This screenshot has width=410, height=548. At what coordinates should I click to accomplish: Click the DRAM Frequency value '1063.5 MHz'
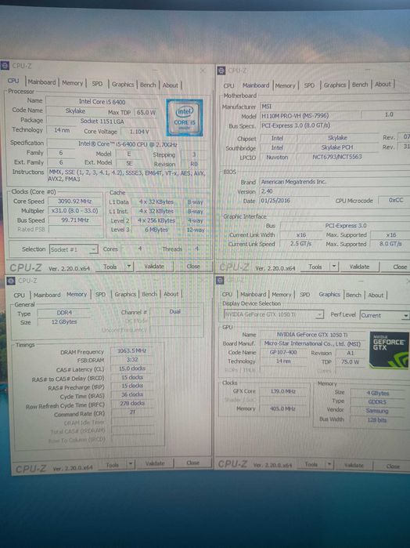pos(131,351)
